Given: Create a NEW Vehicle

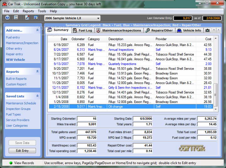Looking at the screenshot, I should coord(16,60).
